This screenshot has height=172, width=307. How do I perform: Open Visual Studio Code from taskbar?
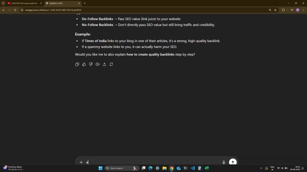[193, 168]
